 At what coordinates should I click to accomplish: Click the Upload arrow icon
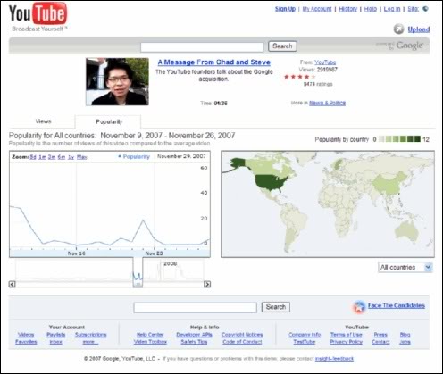click(398, 29)
